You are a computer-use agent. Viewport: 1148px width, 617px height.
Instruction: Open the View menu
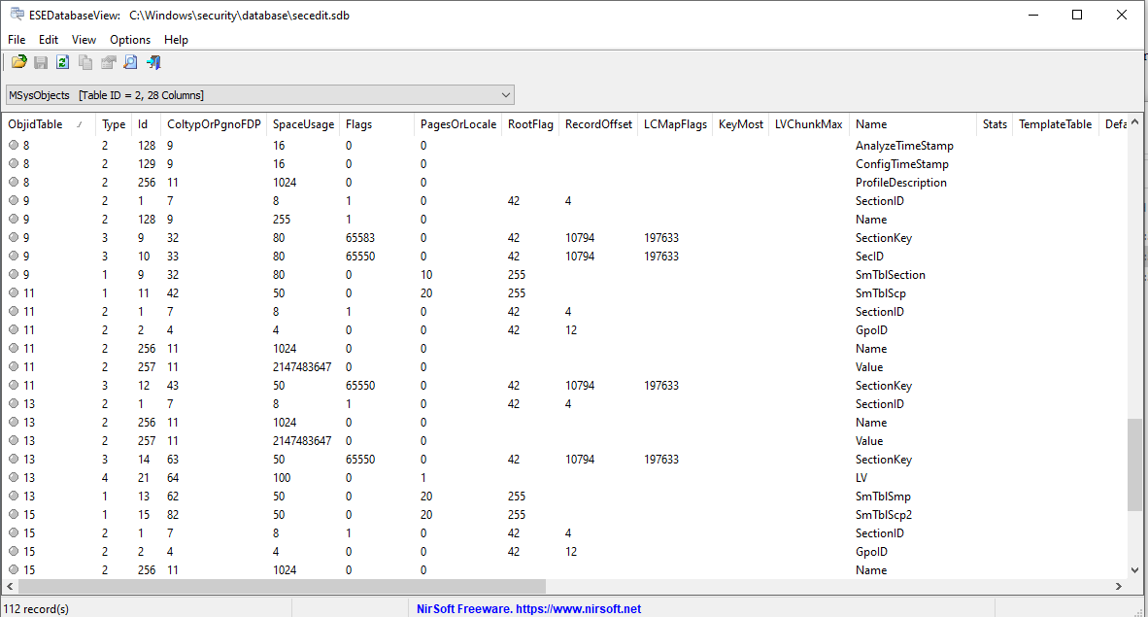click(84, 40)
